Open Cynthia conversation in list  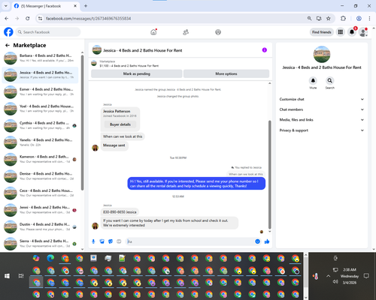(40, 125)
